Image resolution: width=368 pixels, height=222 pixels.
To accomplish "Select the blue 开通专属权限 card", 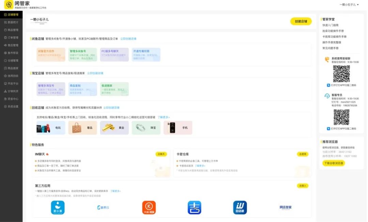I will tap(146, 55).
